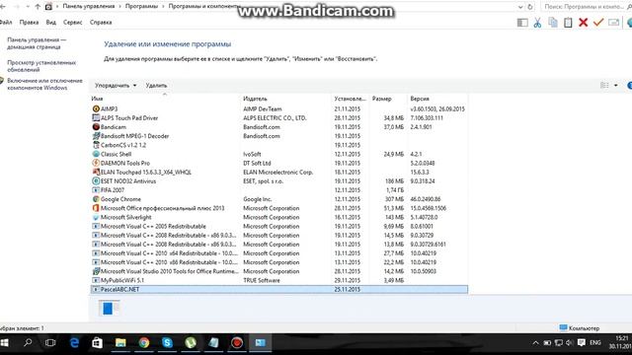632x355 pixels.
Task: Click the red X Delete icon
Action: point(583,23)
